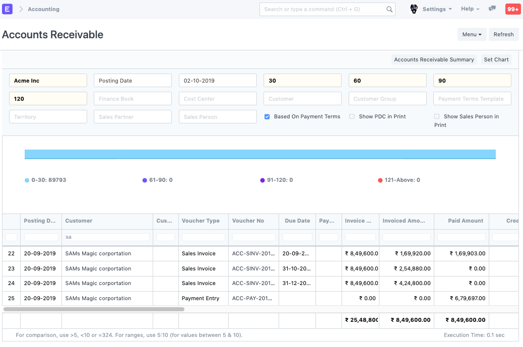Click the 121-Above red legend dot
The image size is (523, 347).
pos(380,180)
